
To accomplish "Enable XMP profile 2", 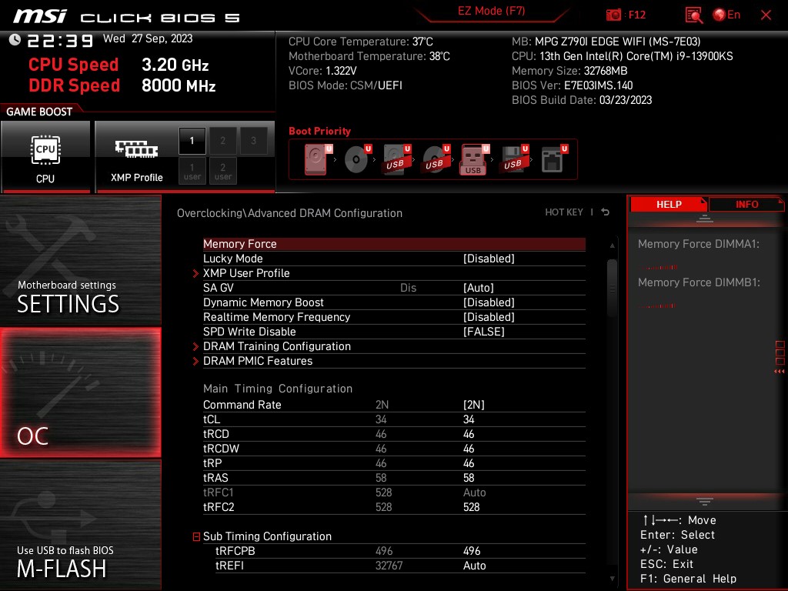I will tap(222, 141).
